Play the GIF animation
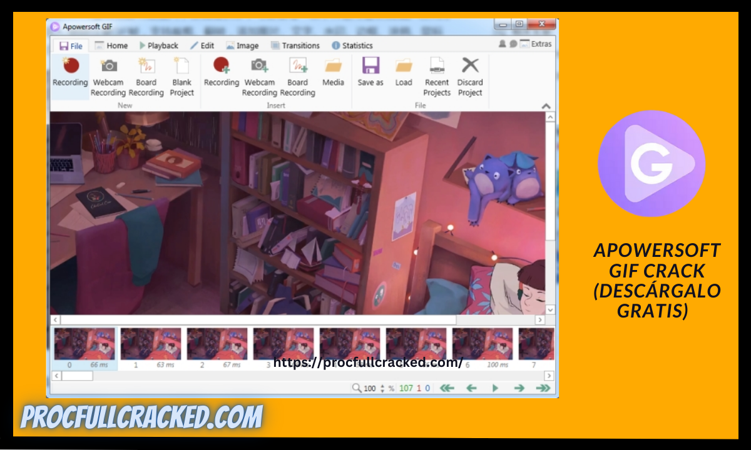Viewport: 751px width, 450px height. tap(494, 388)
